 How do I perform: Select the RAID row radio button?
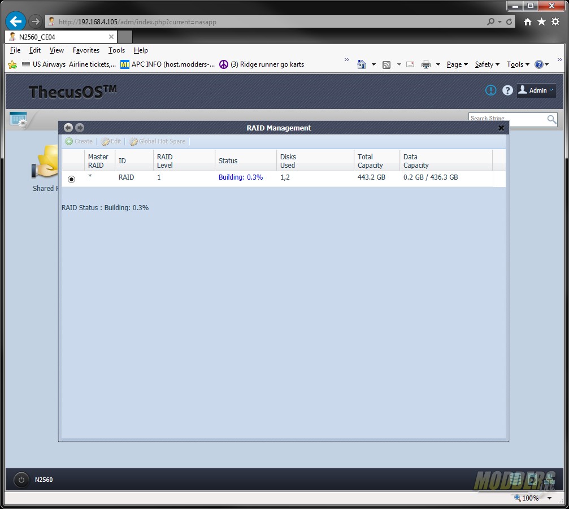pos(72,179)
